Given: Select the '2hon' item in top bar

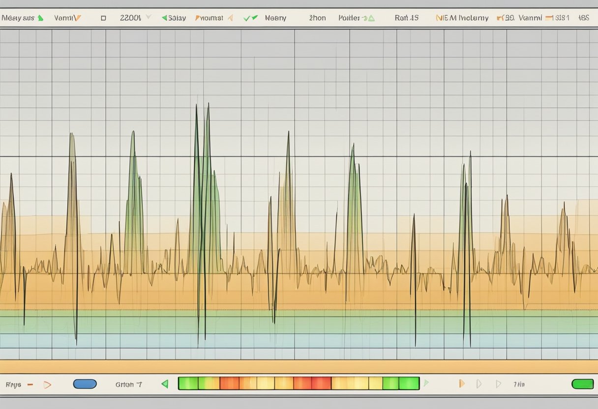Looking at the screenshot, I should tap(317, 18).
